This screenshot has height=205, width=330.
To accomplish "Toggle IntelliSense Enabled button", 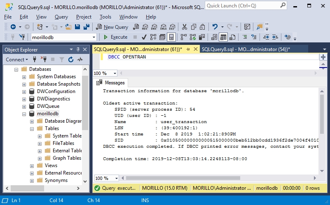I will [x=171, y=37].
